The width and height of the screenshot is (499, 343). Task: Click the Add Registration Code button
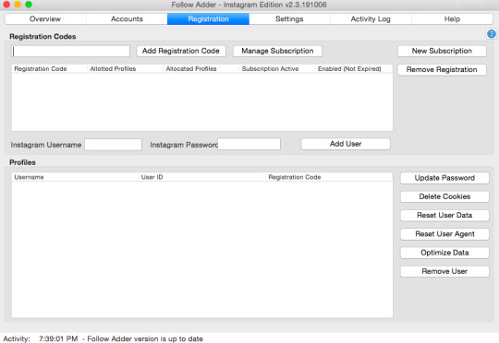tap(181, 51)
